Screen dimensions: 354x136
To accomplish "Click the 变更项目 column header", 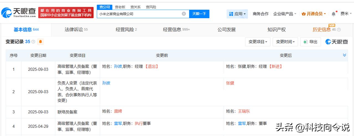I will [78, 55].
